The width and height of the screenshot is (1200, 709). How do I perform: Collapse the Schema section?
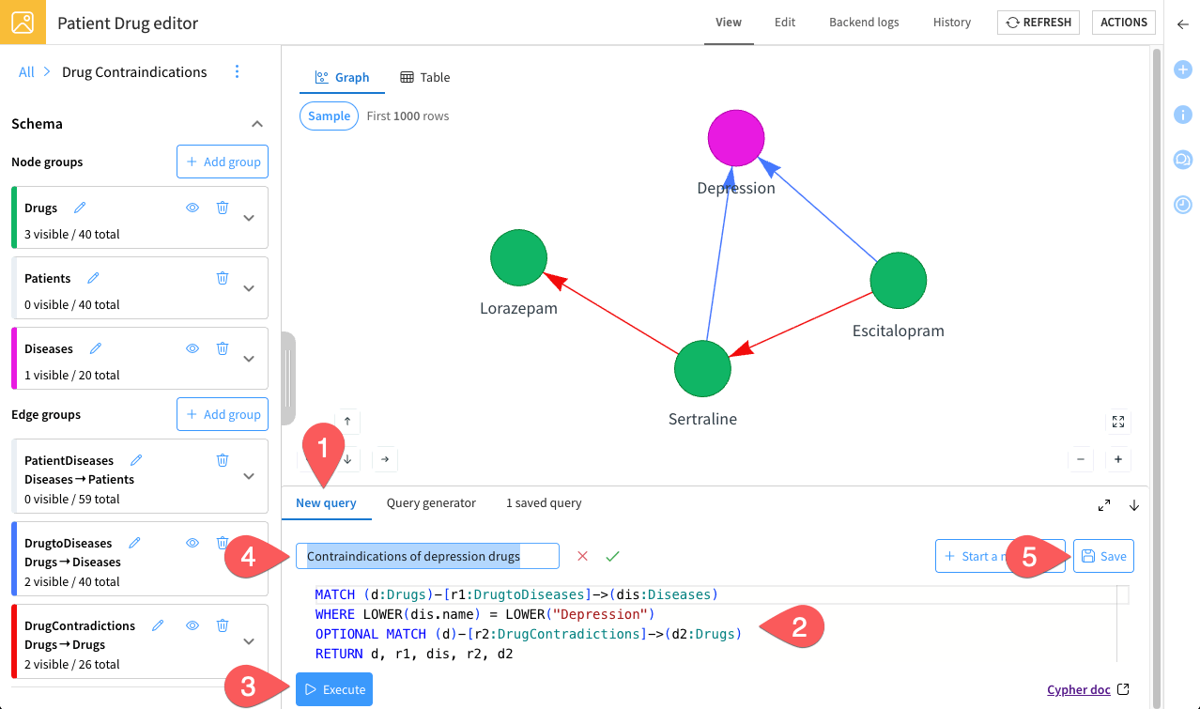point(256,124)
